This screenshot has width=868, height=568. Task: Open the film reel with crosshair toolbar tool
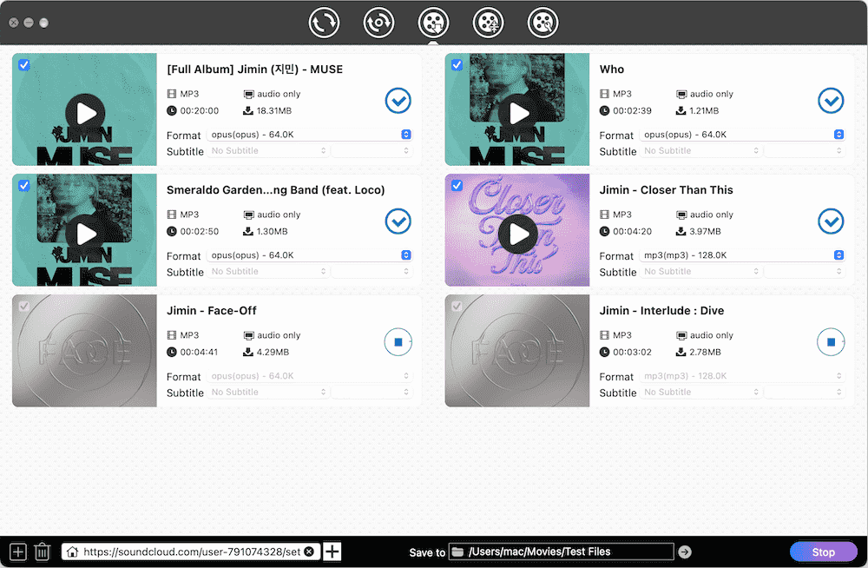point(488,23)
